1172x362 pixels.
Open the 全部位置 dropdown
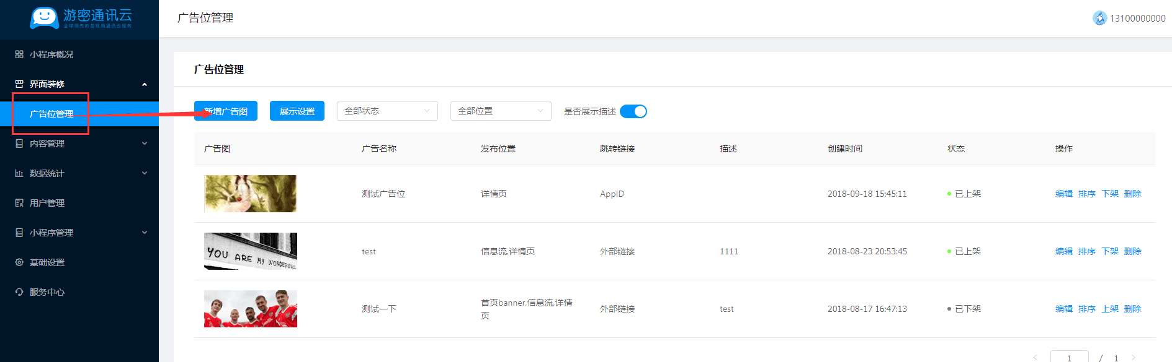(x=501, y=111)
